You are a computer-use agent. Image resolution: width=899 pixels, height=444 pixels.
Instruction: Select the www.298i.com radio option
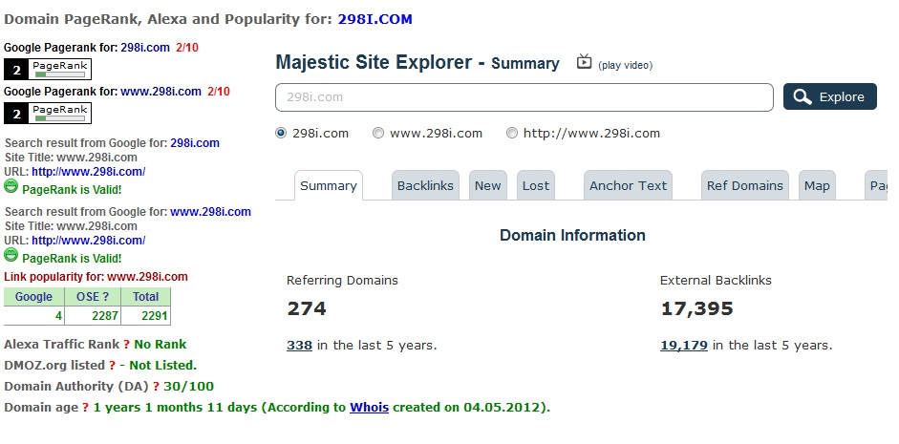pos(377,134)
